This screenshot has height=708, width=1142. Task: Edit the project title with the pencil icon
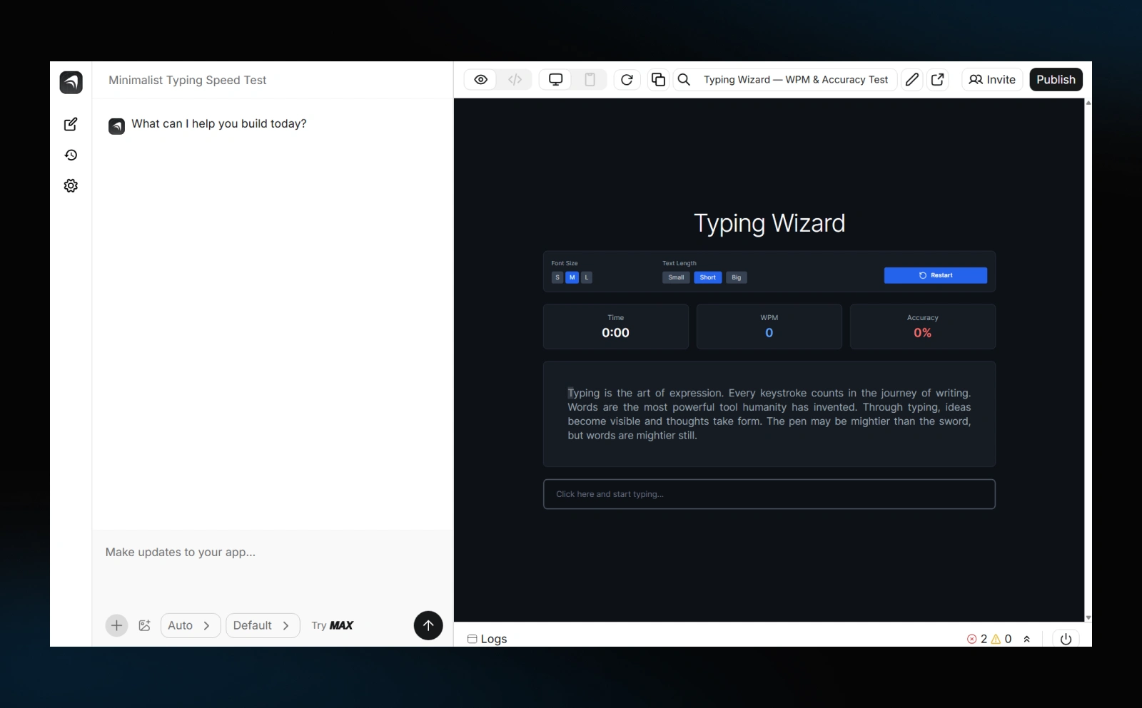pos(911,79)
